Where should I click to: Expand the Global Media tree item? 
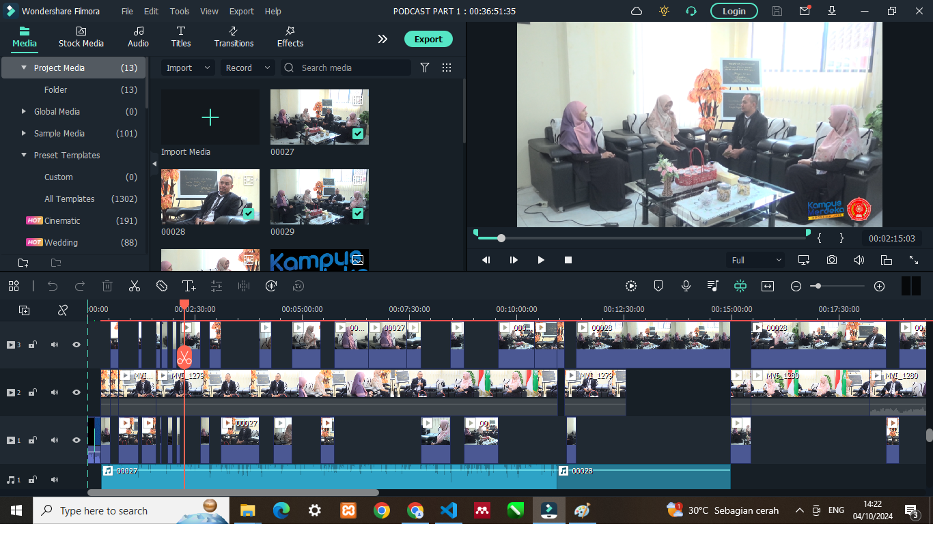[24, 111]
